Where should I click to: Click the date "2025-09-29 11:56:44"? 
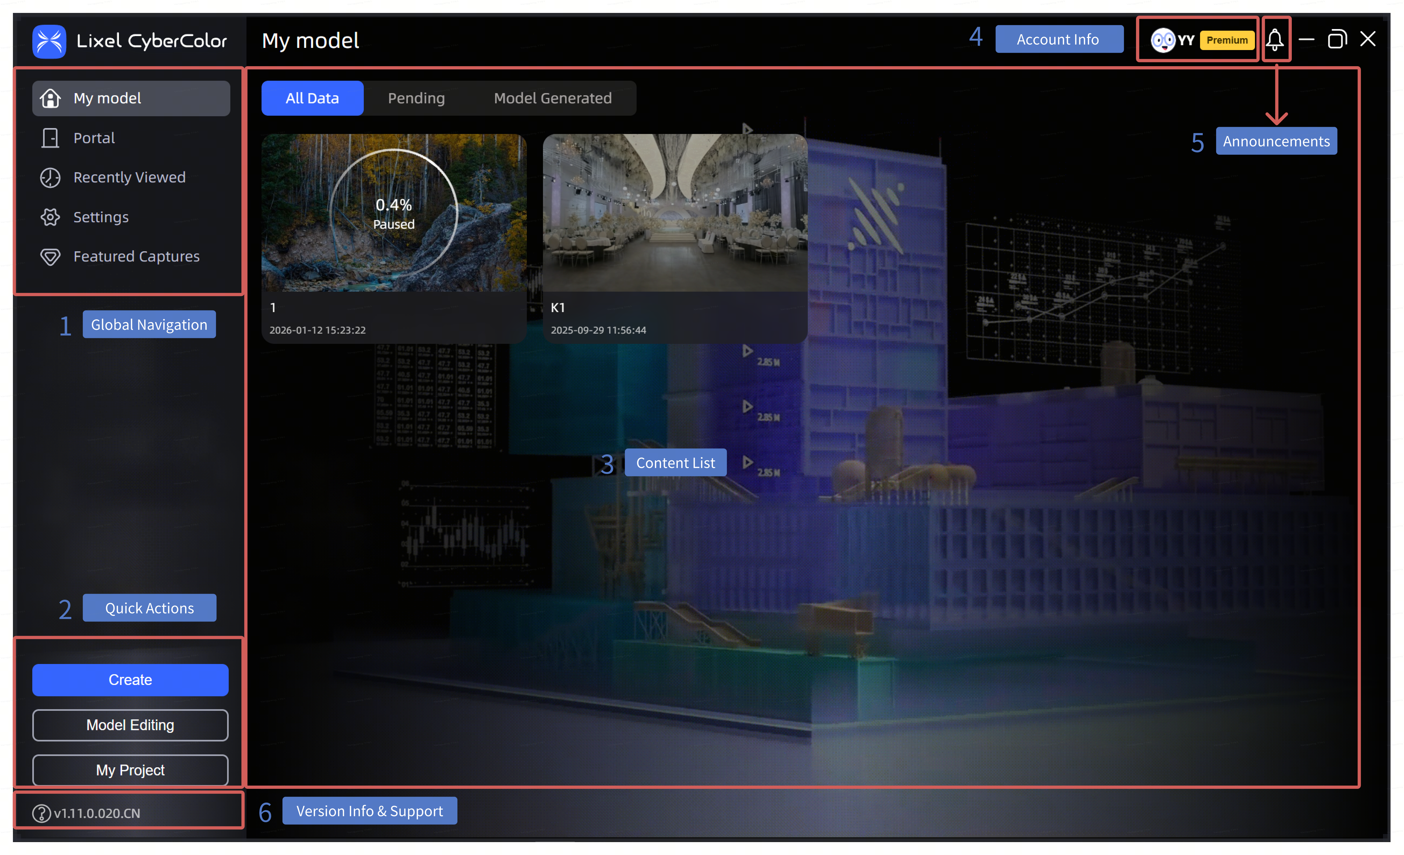(598, 330)
